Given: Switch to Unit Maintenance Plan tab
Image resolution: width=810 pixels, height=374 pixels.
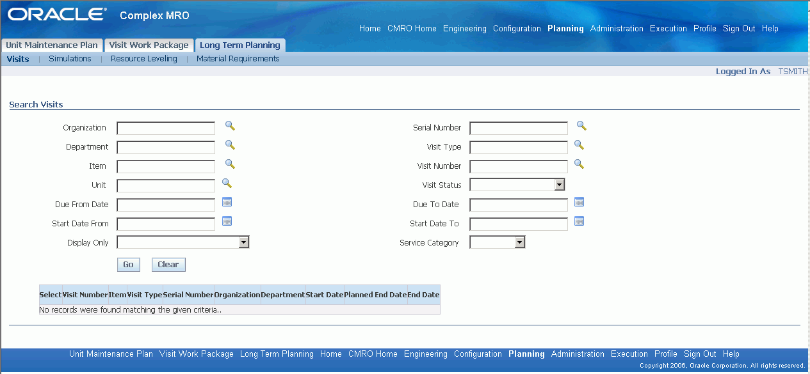Looking at the screenshot, I should [x=52, y=45].
